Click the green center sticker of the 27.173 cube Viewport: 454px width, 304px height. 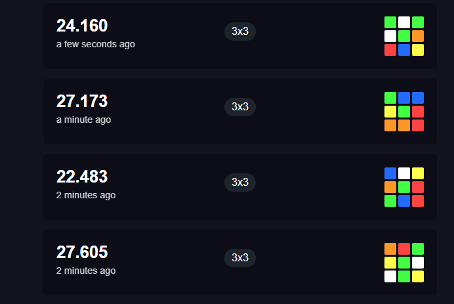404,112
